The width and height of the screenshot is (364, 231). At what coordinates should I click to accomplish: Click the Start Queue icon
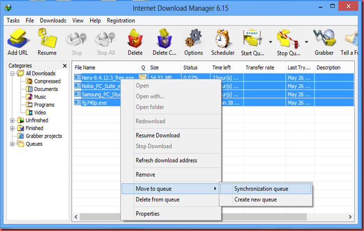pyautogui.click(x=252, y=39)
